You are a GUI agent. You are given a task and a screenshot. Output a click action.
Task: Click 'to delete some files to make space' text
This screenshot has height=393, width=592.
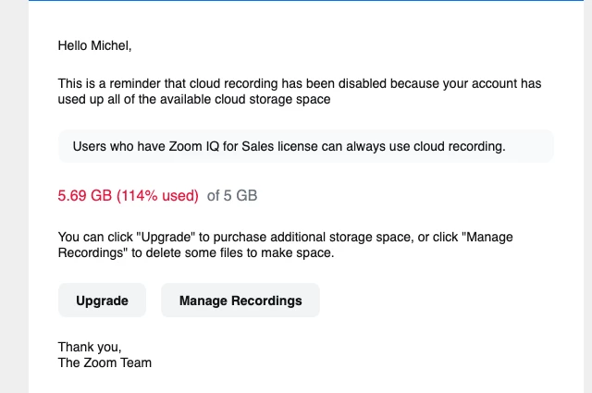[x=232, y=253]
